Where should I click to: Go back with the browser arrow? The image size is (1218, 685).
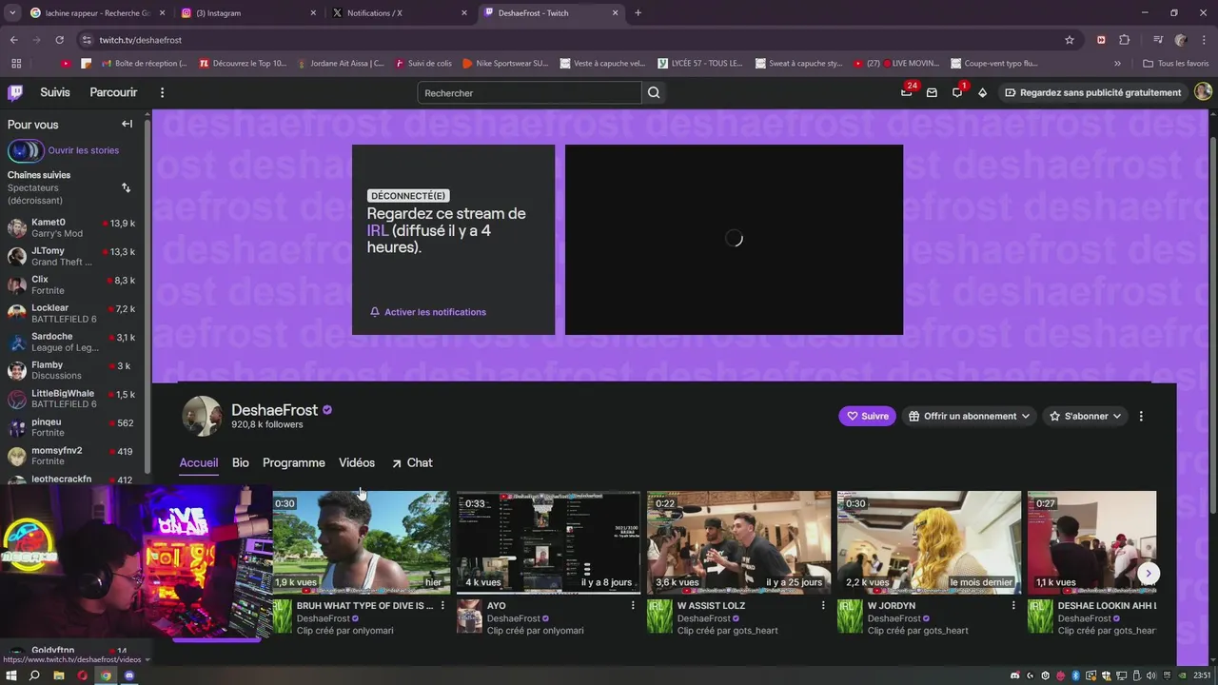[x=13, y=40]
